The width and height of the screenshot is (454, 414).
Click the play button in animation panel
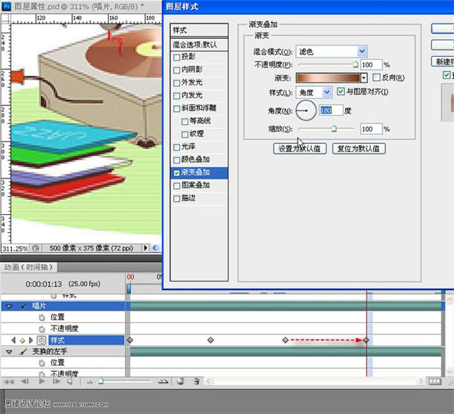42,381
